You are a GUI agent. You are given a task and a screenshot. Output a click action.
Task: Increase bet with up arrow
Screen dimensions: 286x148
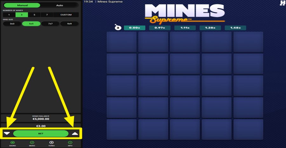(x=75, y=134)
